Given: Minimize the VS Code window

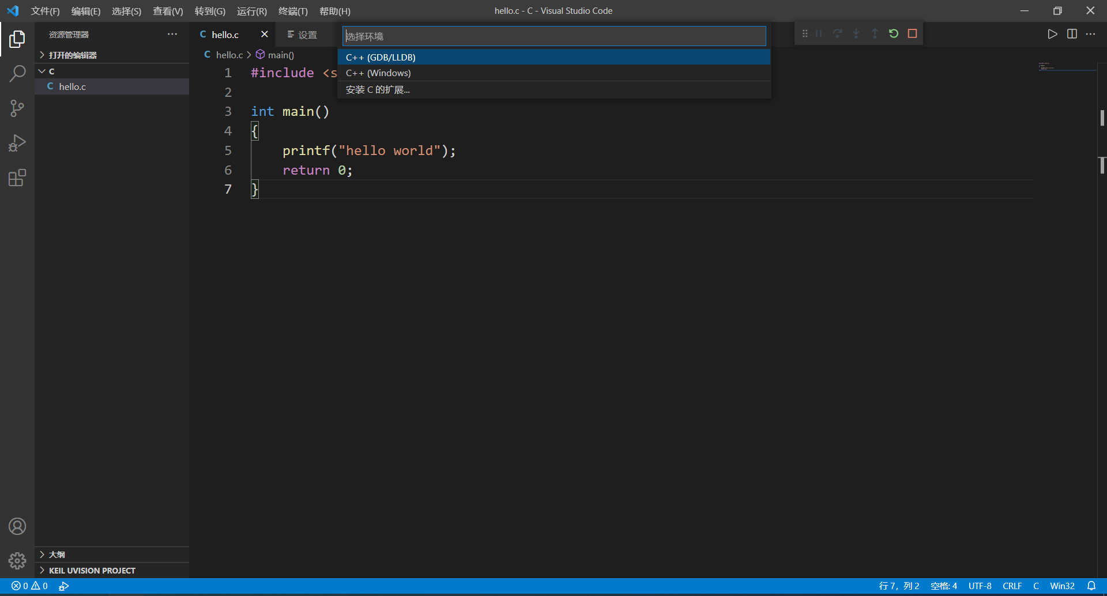Looking at the screenshot, I should 1025,11.
